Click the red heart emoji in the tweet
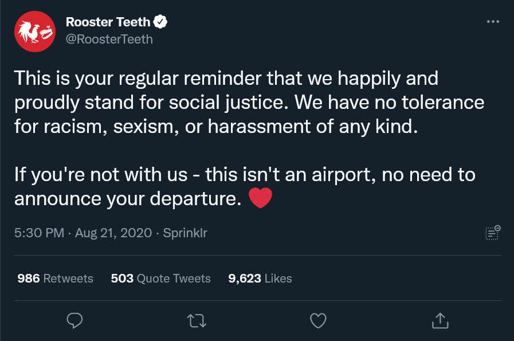 tap(260, 198)
